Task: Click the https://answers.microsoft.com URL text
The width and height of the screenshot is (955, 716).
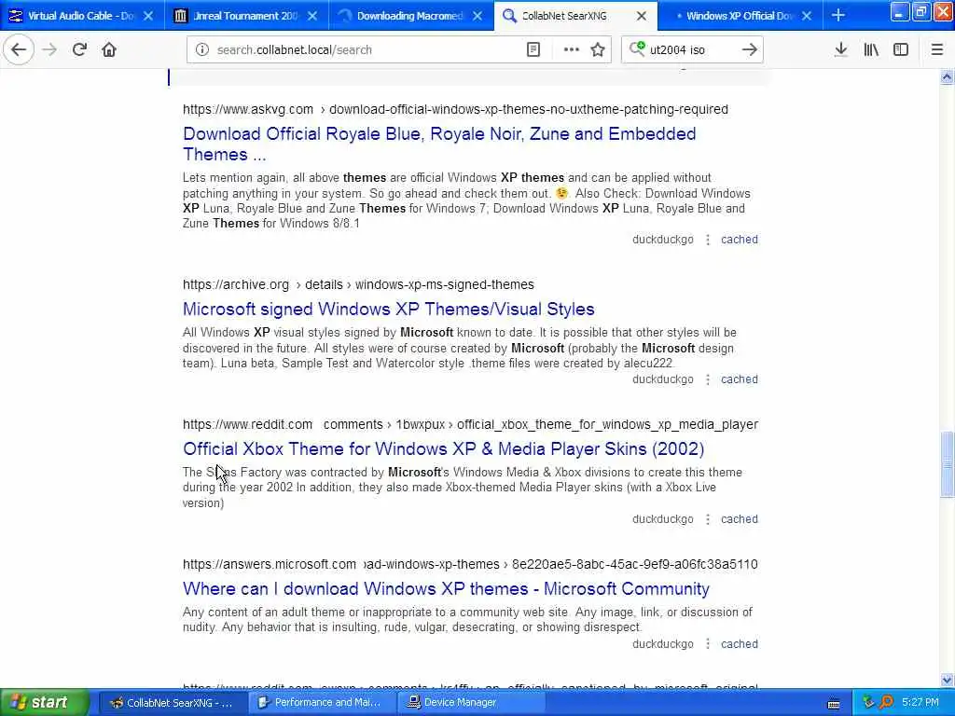Action: pyautogui.click(x=270, y=564)
